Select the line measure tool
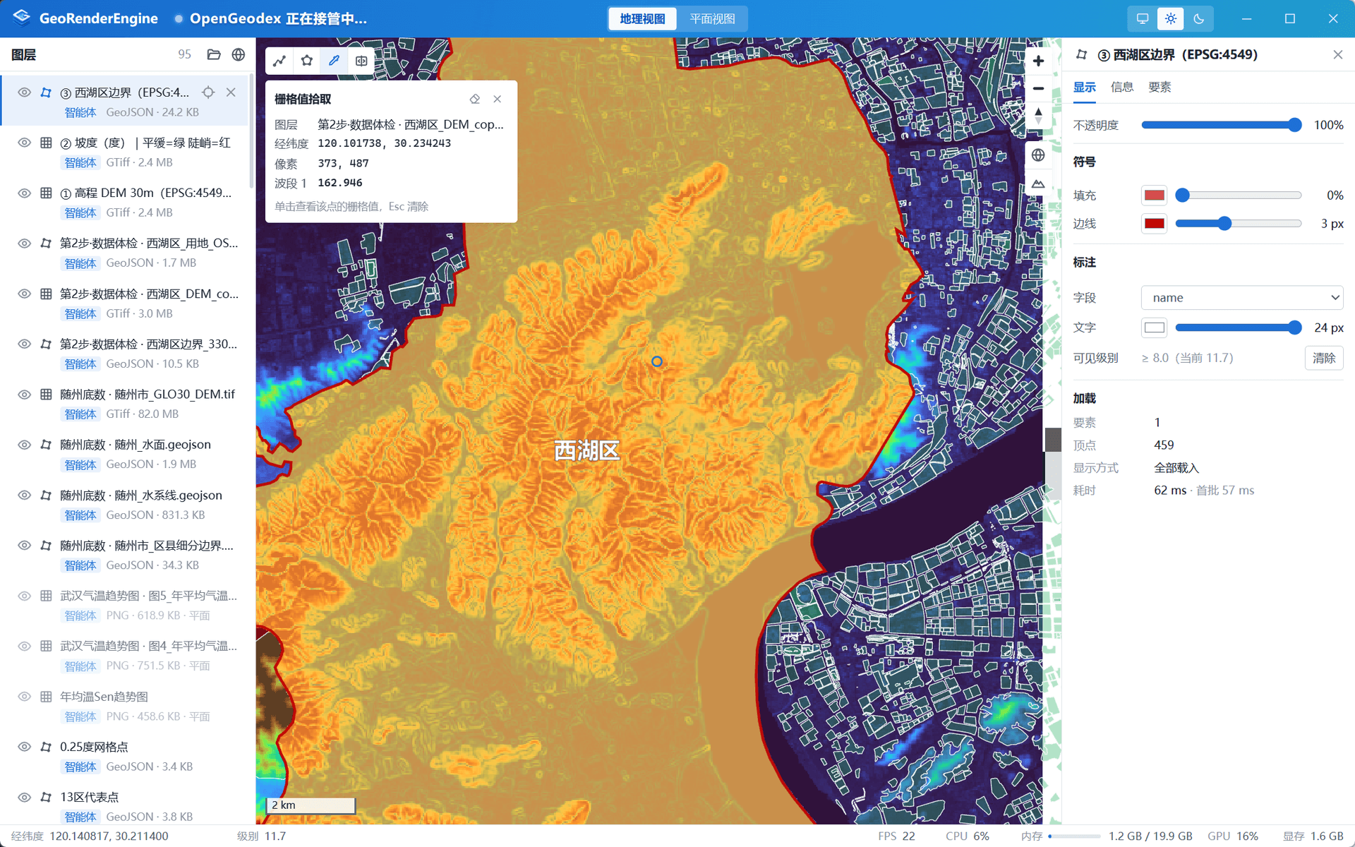Screen dimensions: 1355x847 (x=279, y=61)
